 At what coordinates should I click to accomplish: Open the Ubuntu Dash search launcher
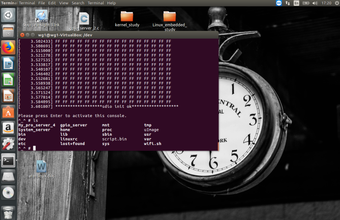point(8,15)
